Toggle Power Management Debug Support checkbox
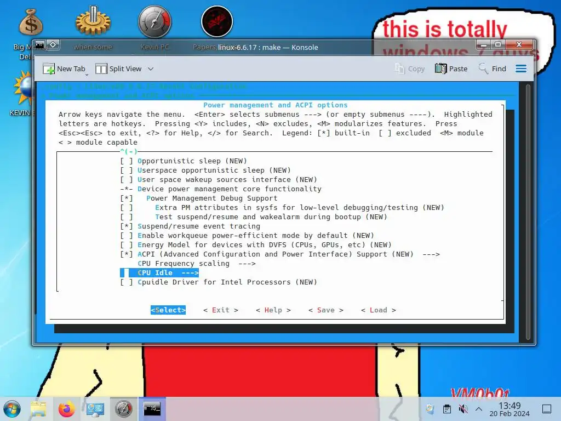 click(x=127, y=198)
